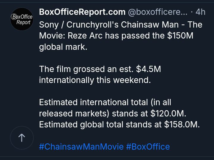214x160 pixels.
Task: Select the "The film grossed an est." line
Action: [x=86, y=69]
